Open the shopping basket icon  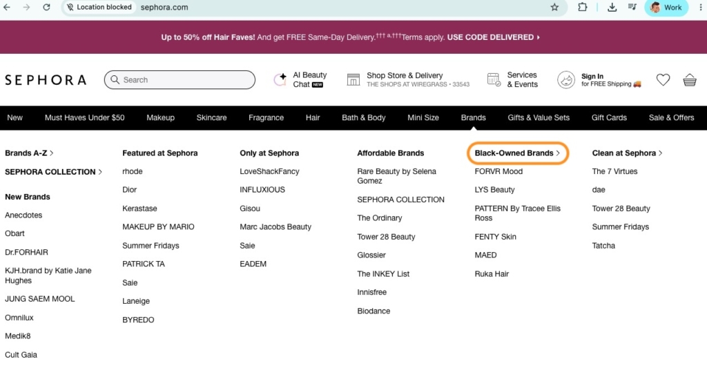click(690, 80)
